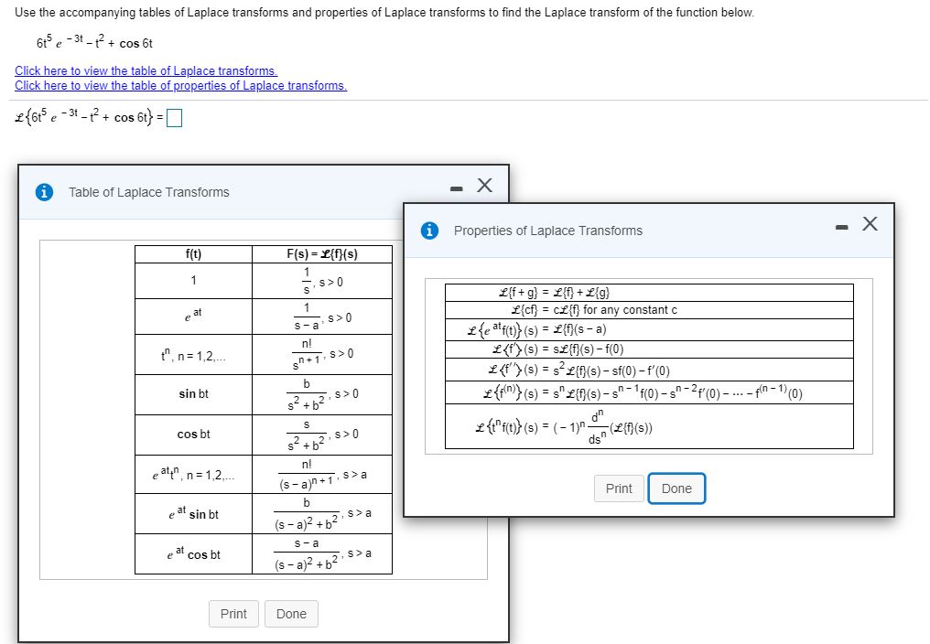Close the Properties of Laplace Transforms popup
This screenshot has height=644, width=930.
(870, 222)
